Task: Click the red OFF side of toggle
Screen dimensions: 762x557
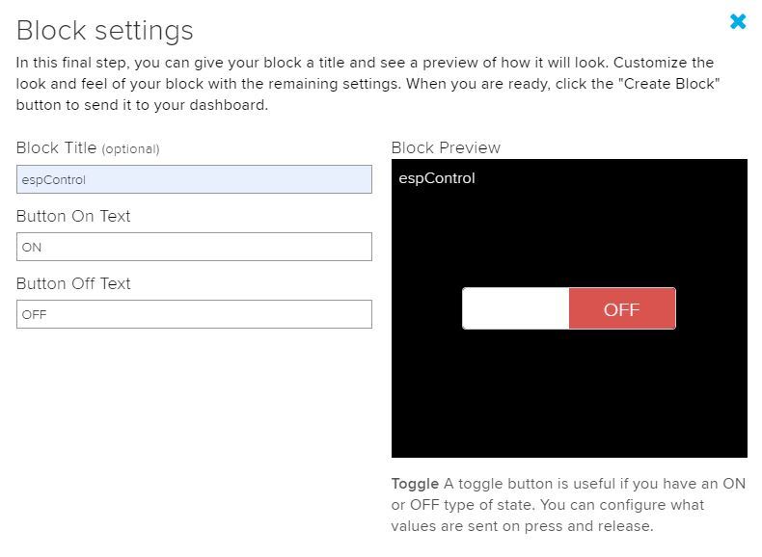Action: [622, 308]
